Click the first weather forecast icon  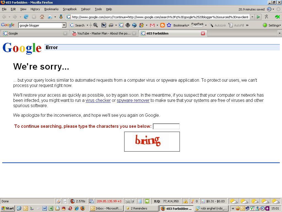[234, 201]
